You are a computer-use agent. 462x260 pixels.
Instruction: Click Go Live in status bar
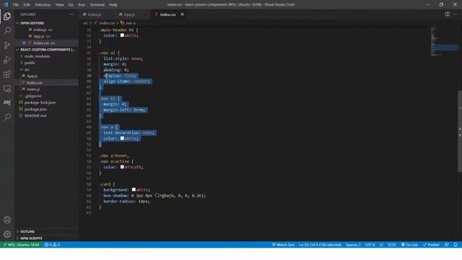pos(409,245)
